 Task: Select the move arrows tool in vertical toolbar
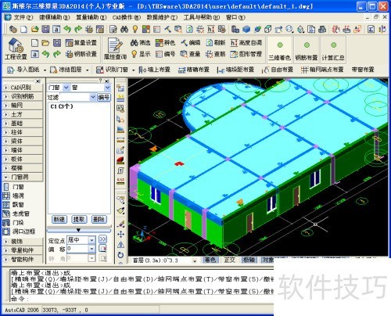tap(120, 234)
